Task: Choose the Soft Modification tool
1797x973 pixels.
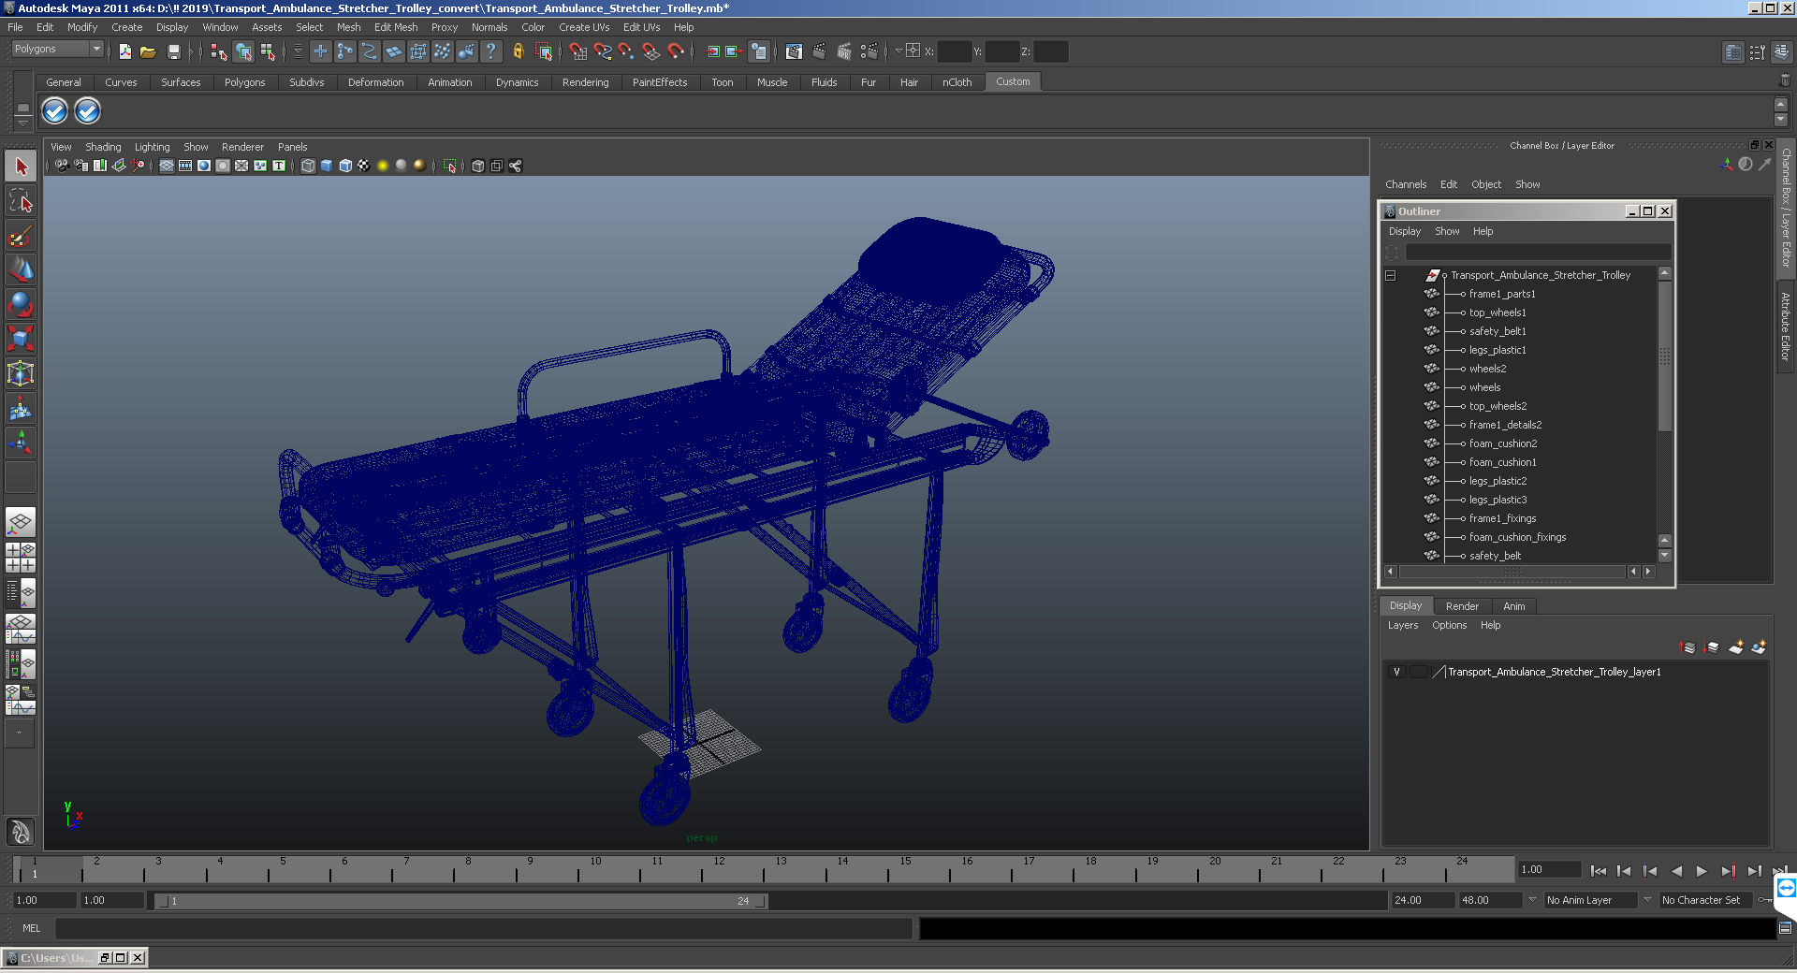Action: (x=21, y=408)
